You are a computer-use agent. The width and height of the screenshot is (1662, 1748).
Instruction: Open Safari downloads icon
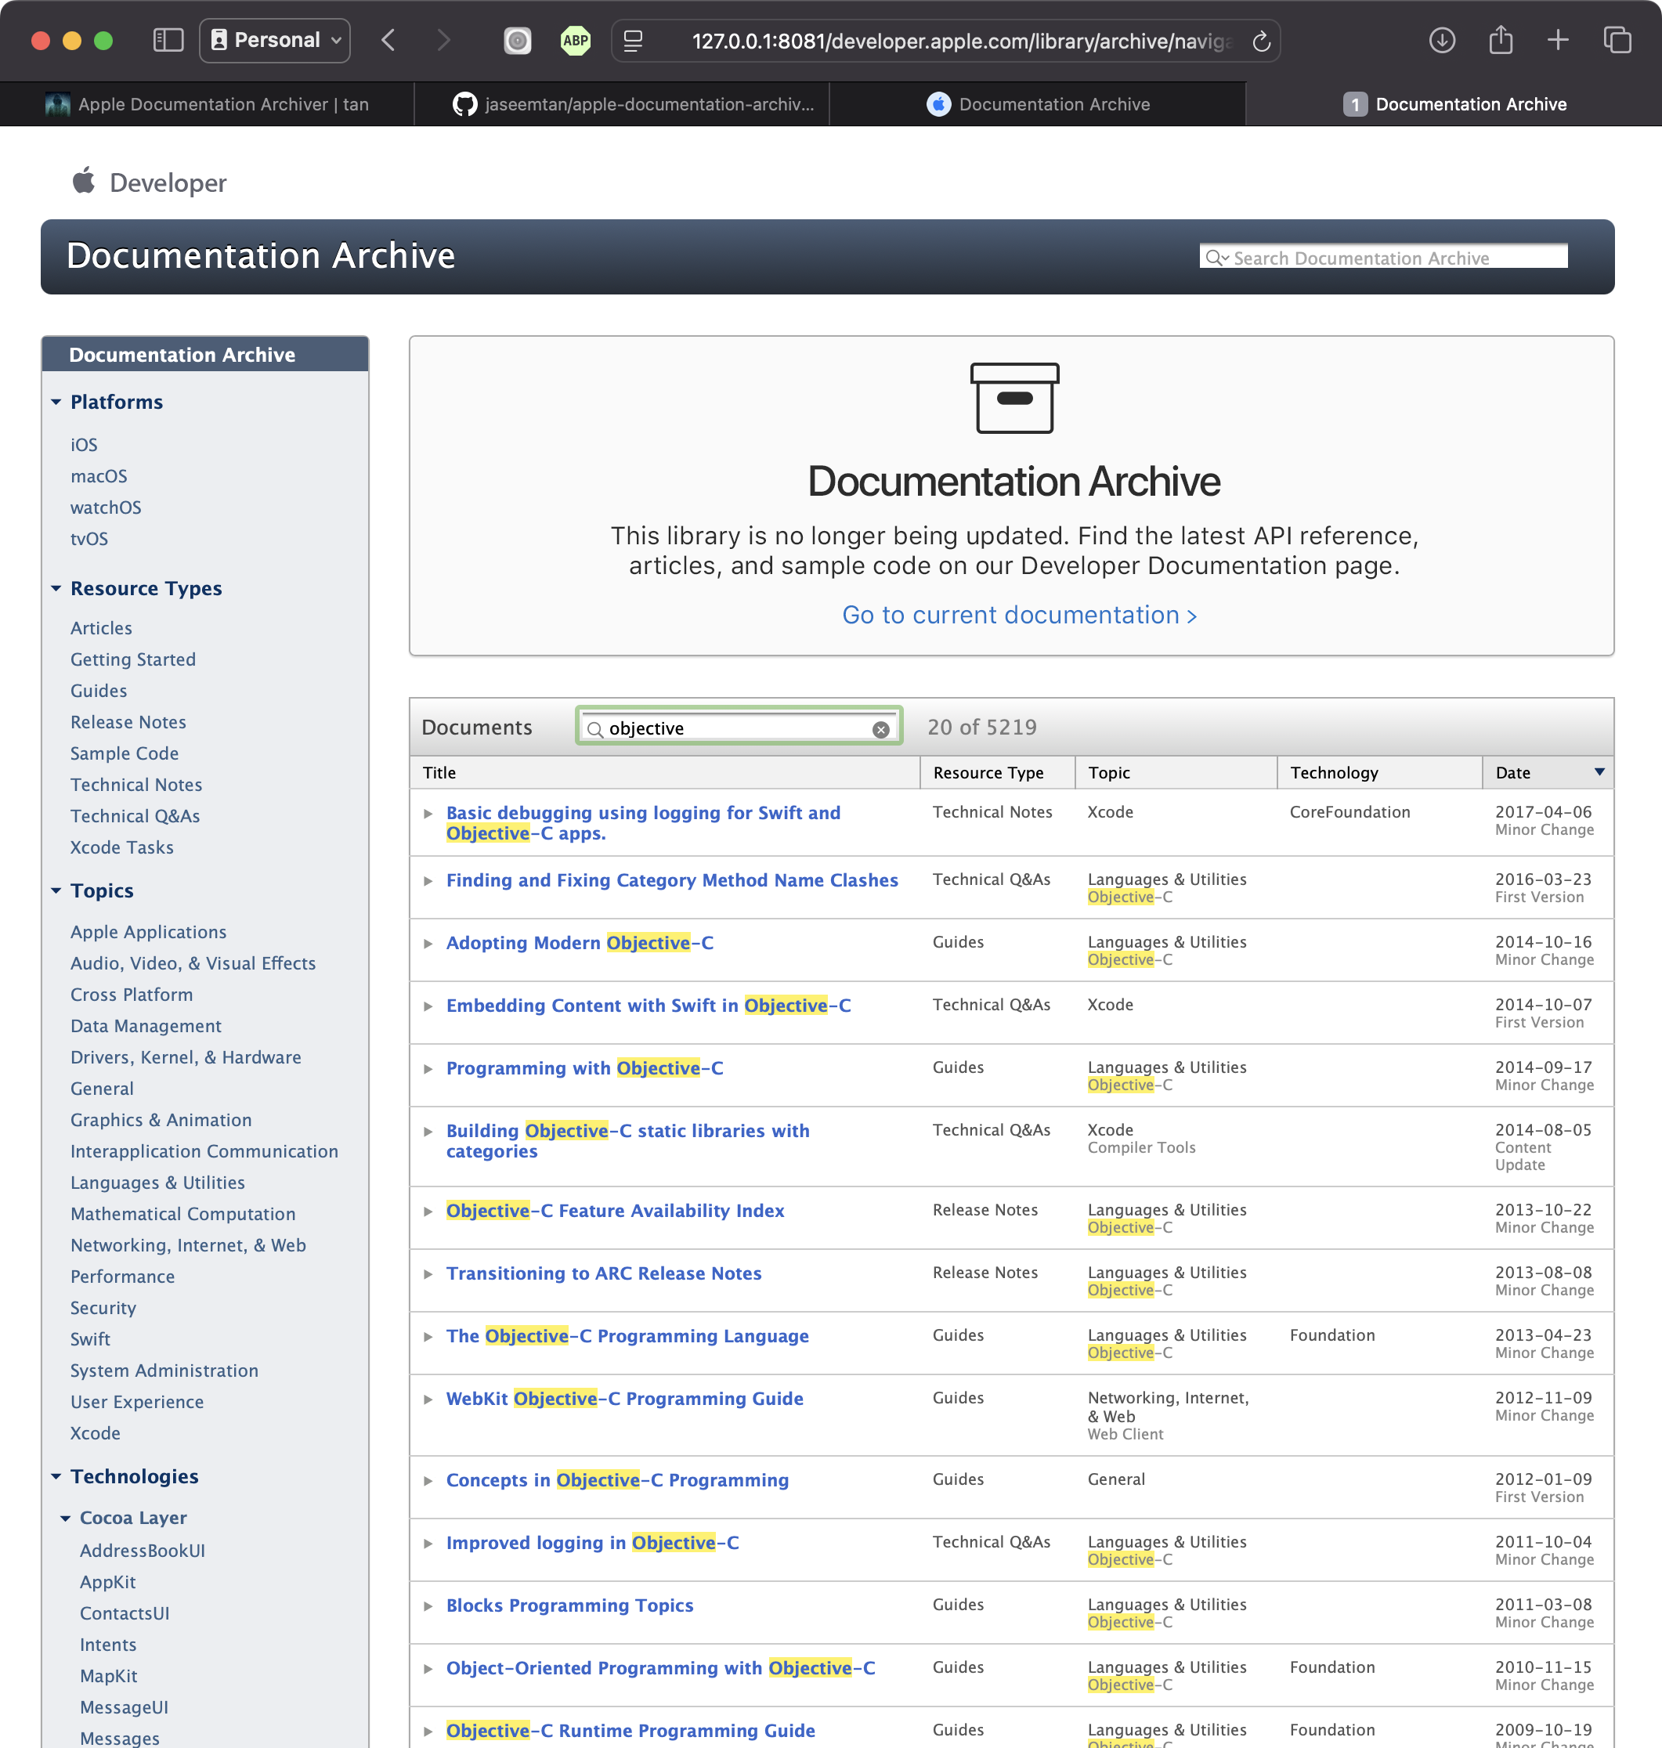click(1442, 41)
